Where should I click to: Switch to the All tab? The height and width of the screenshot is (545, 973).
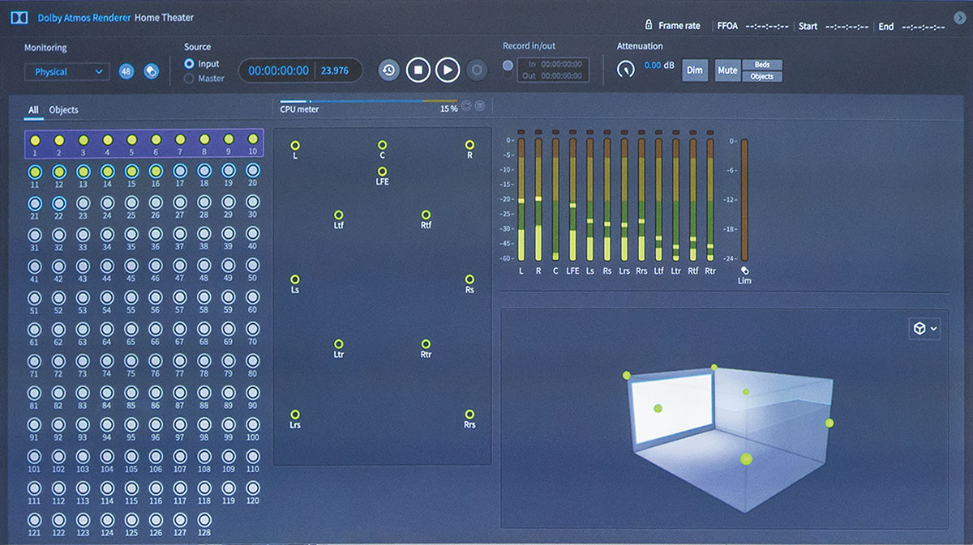click(33, 110)
